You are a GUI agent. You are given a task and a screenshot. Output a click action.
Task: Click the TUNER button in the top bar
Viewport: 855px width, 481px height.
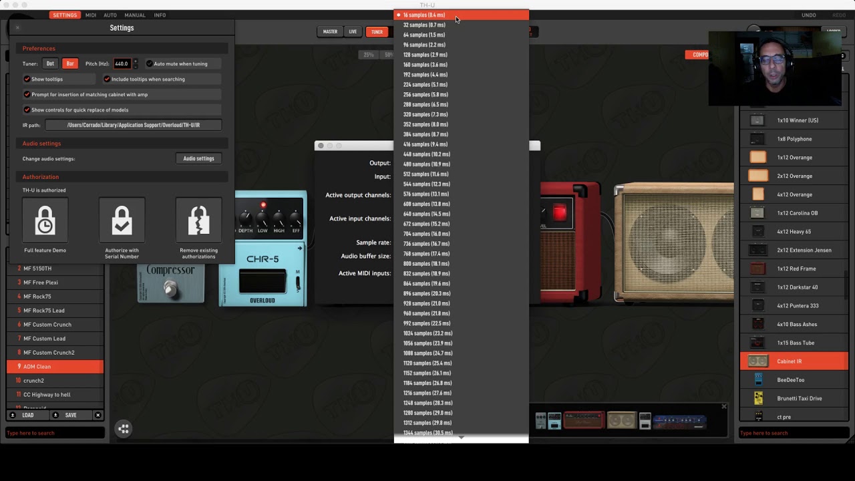(377, 31)
